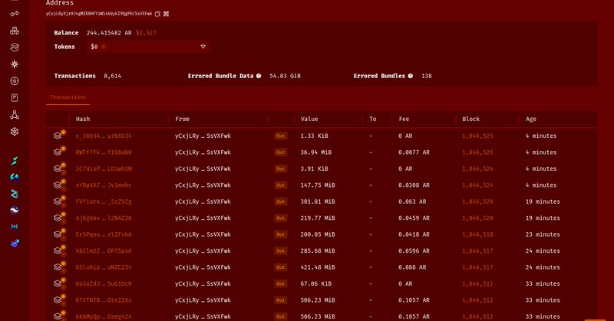The image size is (614, 321).
Task: Show the address QR code
Action: click(166, 14)
